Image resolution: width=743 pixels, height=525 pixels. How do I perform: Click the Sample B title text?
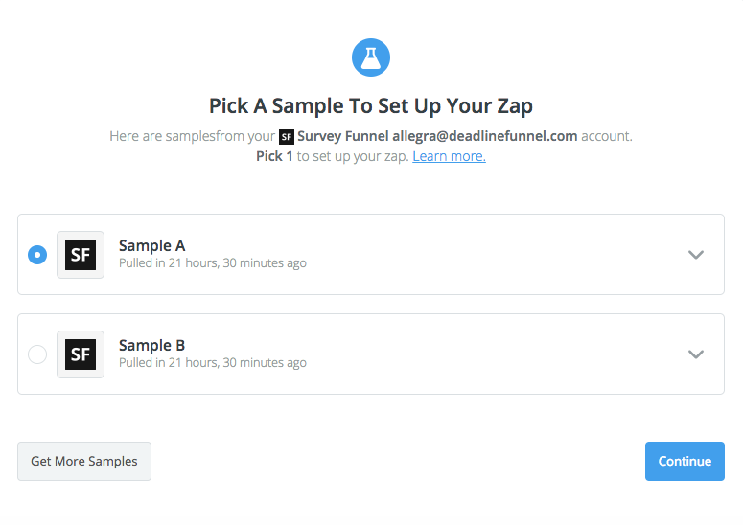[151, 345]
